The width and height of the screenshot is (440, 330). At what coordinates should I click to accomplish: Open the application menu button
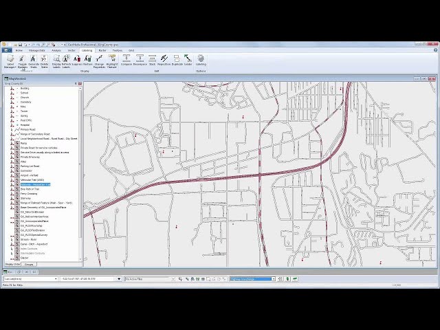[7, 50]
